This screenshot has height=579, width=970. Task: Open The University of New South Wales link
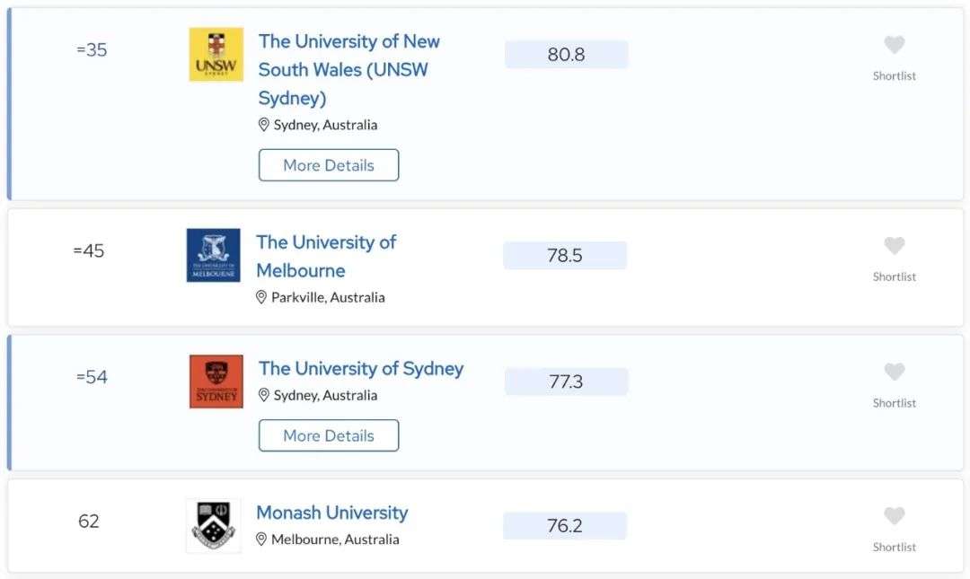(x=348, y=69)
